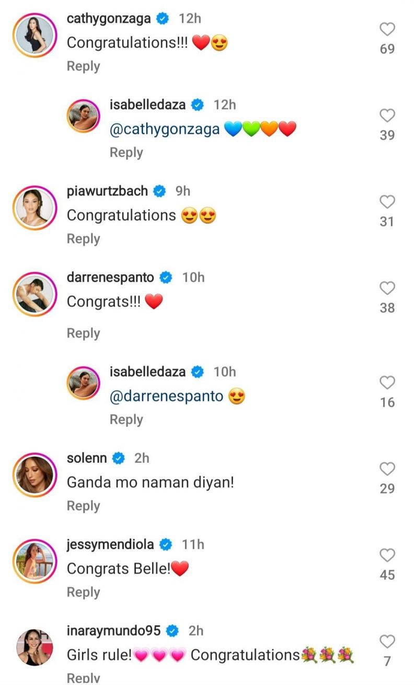Open the @darrenespanto mention link
The height and width of the screenshot is (685, 418).
(167, 397)
